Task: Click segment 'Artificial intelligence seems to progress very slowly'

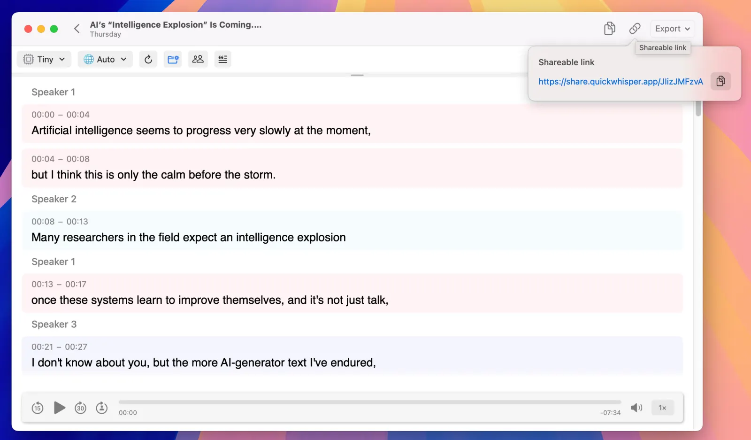Action: tap(352, 124)
